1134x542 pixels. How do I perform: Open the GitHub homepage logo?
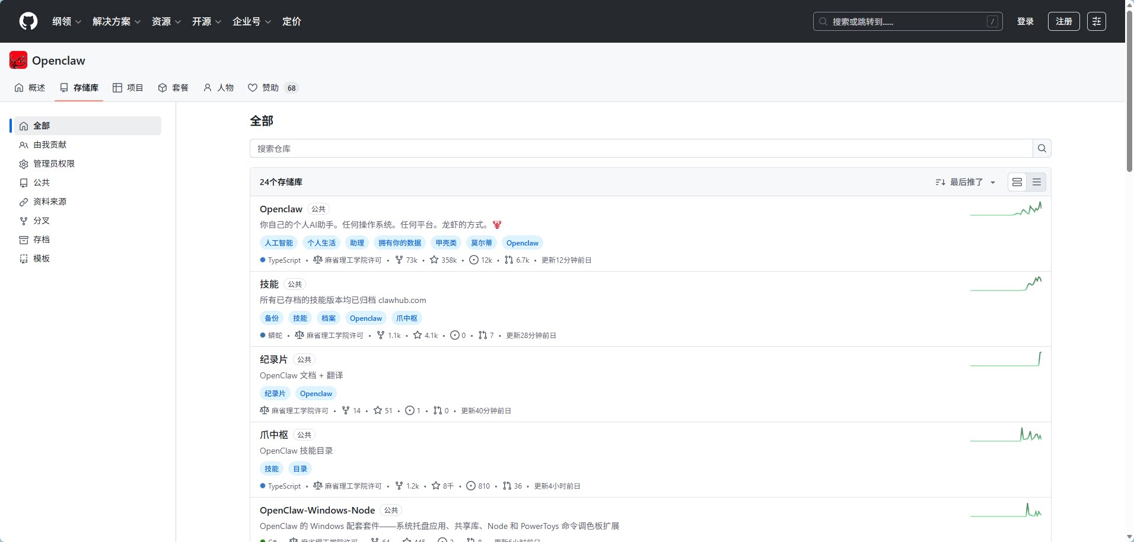[28, 21]
